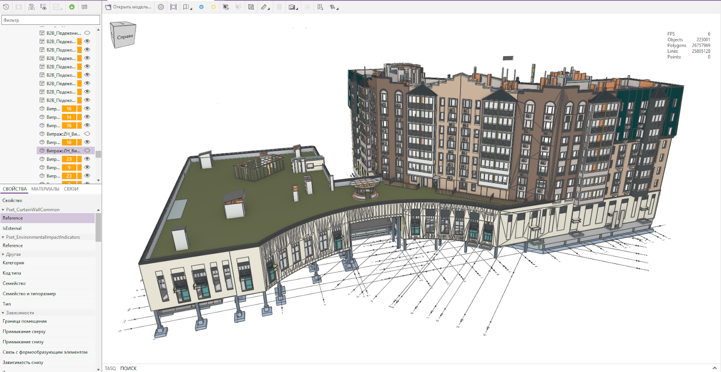
Task: Click the list with eye visibility icon
Action: point(43,7)
